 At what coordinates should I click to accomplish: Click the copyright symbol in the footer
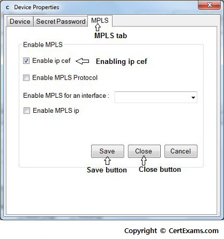click(163, 230)
